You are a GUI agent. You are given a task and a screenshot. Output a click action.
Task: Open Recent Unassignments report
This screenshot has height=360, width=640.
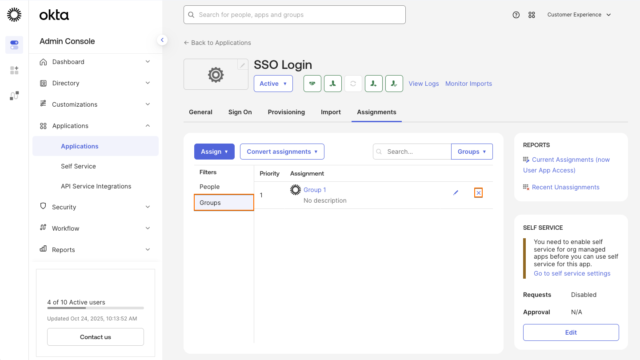(565, 187)
